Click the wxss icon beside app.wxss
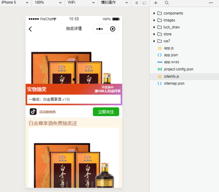The width and height of the screenshot is (219, 192). (160, 62)
